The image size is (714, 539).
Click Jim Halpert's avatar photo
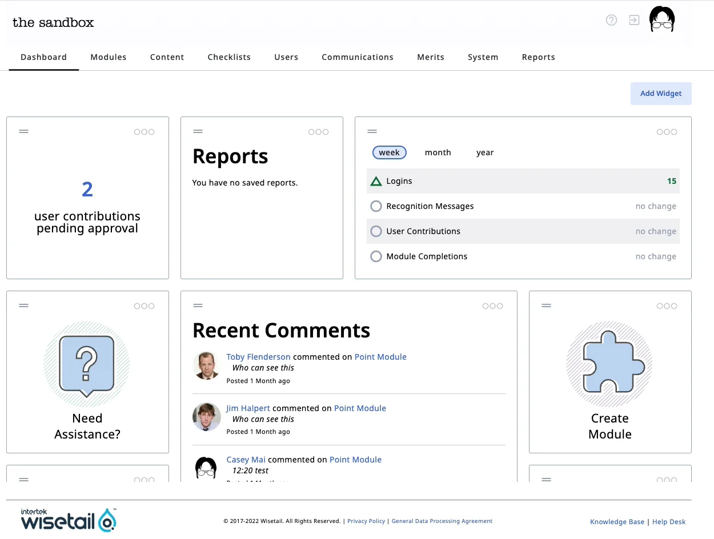(x=206, y=417)
